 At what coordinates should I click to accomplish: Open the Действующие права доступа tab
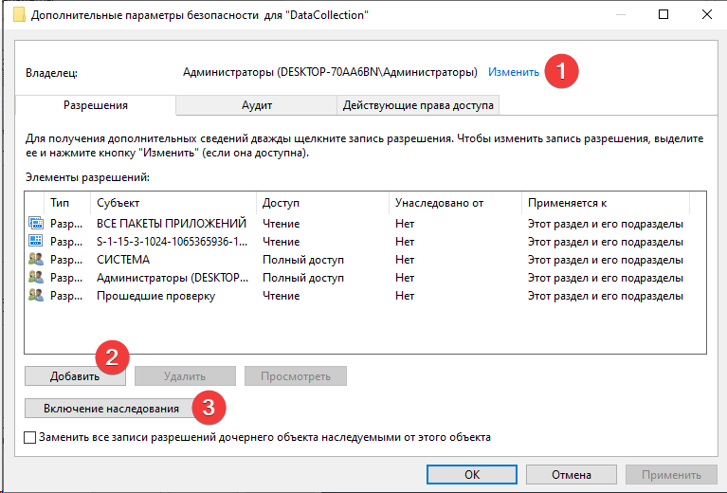coord(418,105)
